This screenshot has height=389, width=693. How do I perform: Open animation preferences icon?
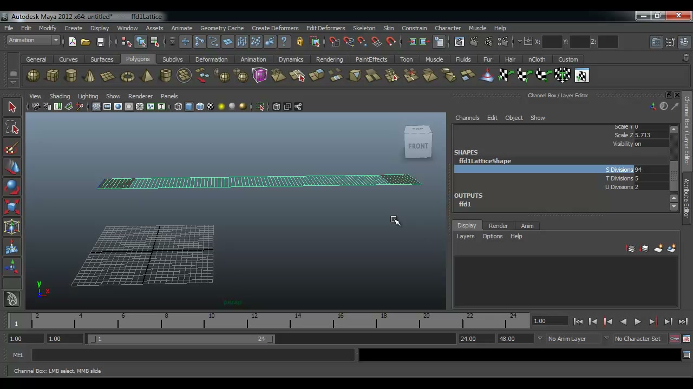coord(686,339)
